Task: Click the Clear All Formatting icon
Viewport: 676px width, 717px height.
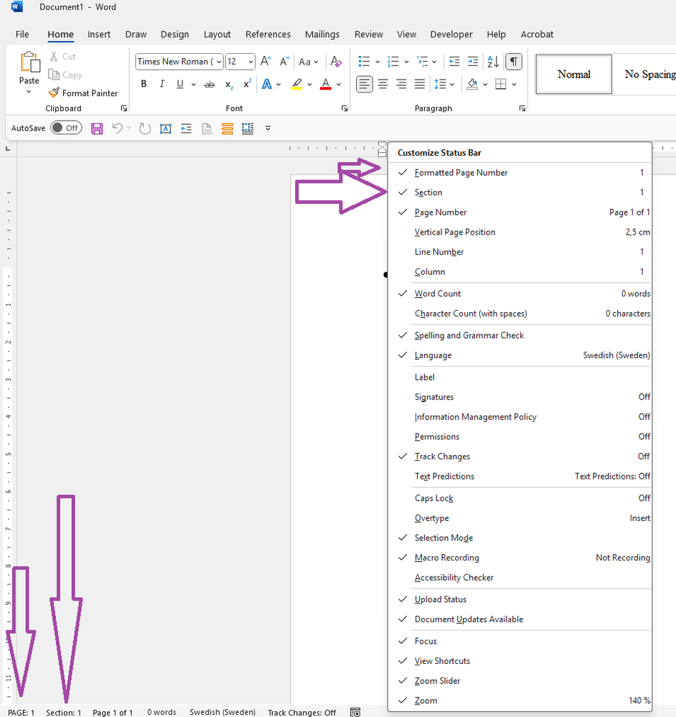Action: click(336, 62)
